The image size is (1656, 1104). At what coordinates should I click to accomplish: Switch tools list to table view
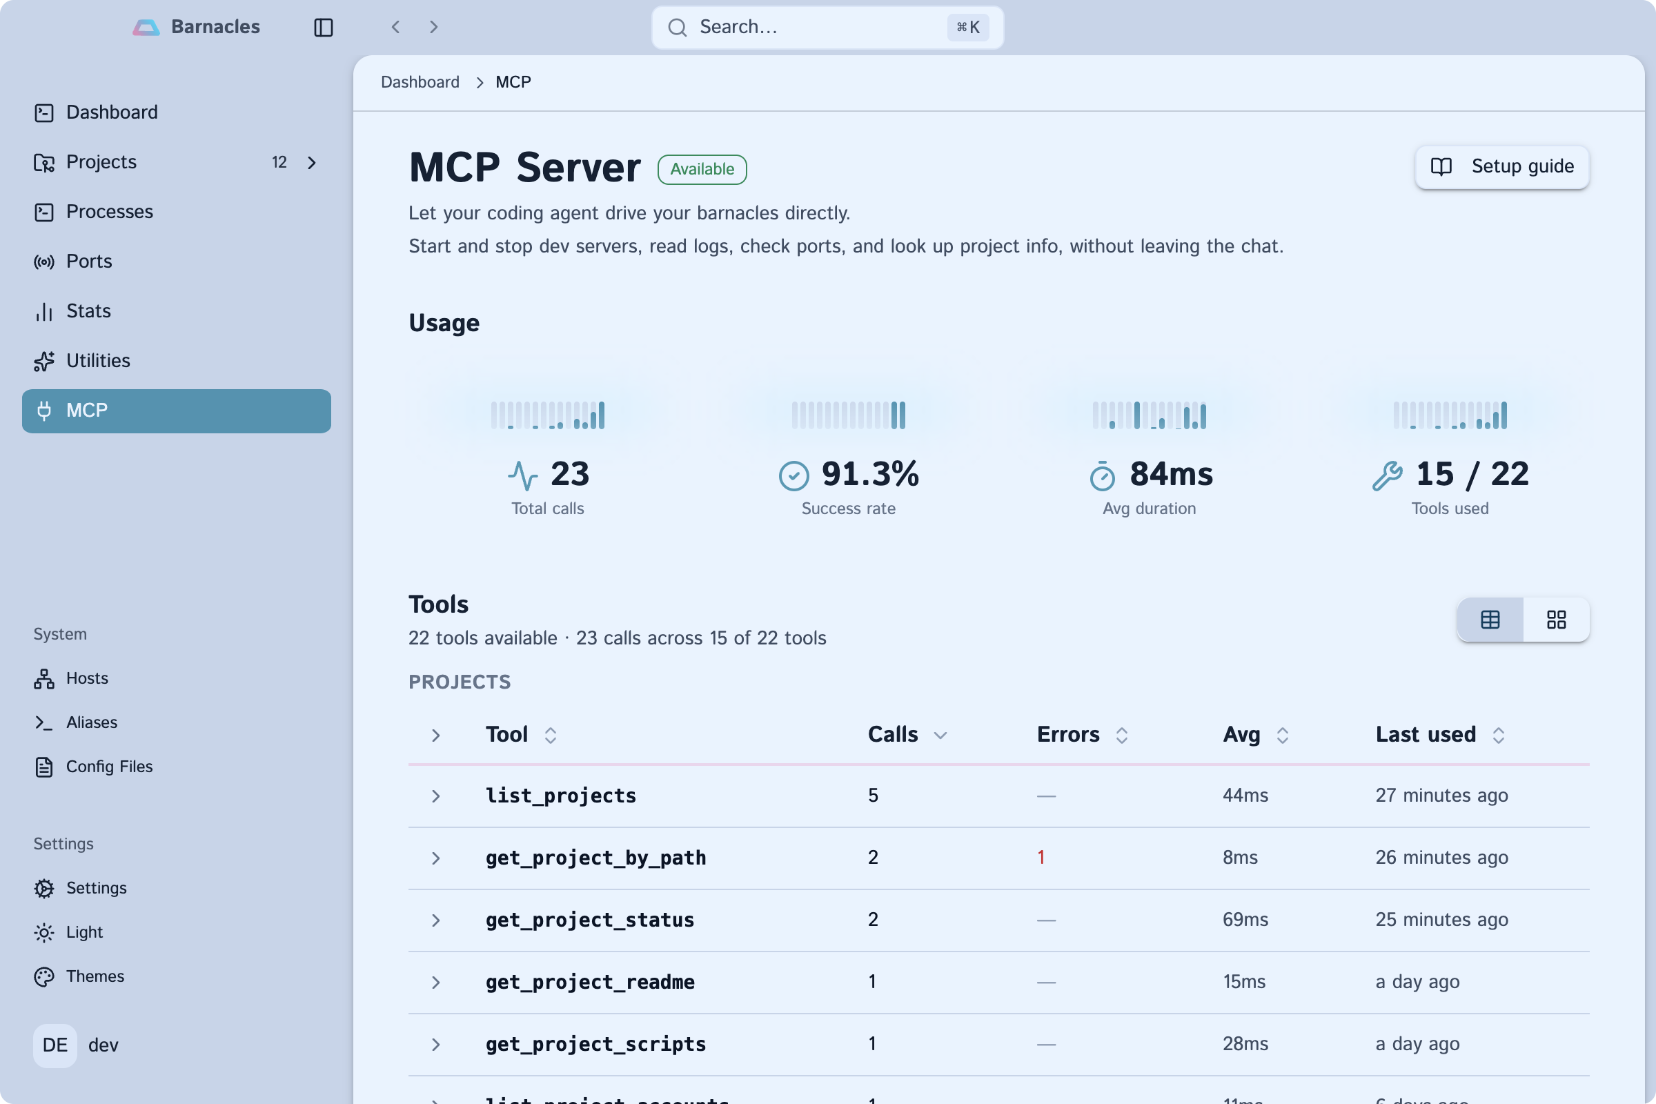coord(1490,620)
